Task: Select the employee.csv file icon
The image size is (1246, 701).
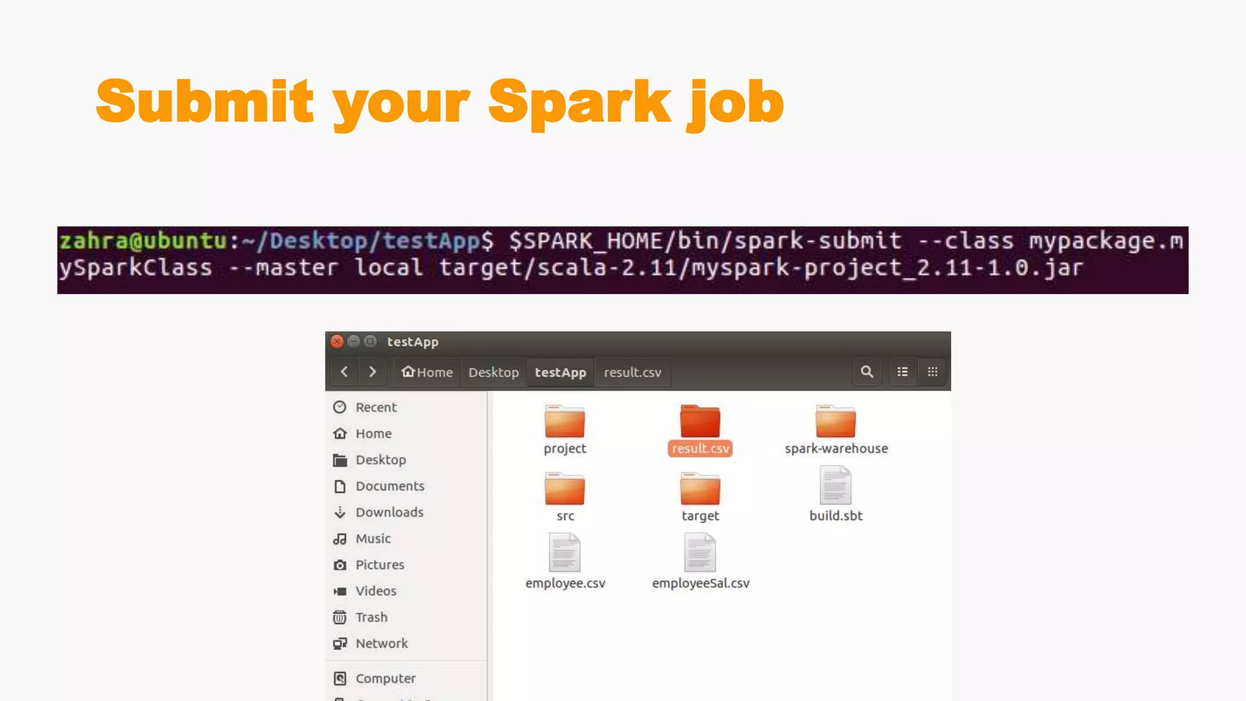Action: pyautogui.click(x=565, y=553)
